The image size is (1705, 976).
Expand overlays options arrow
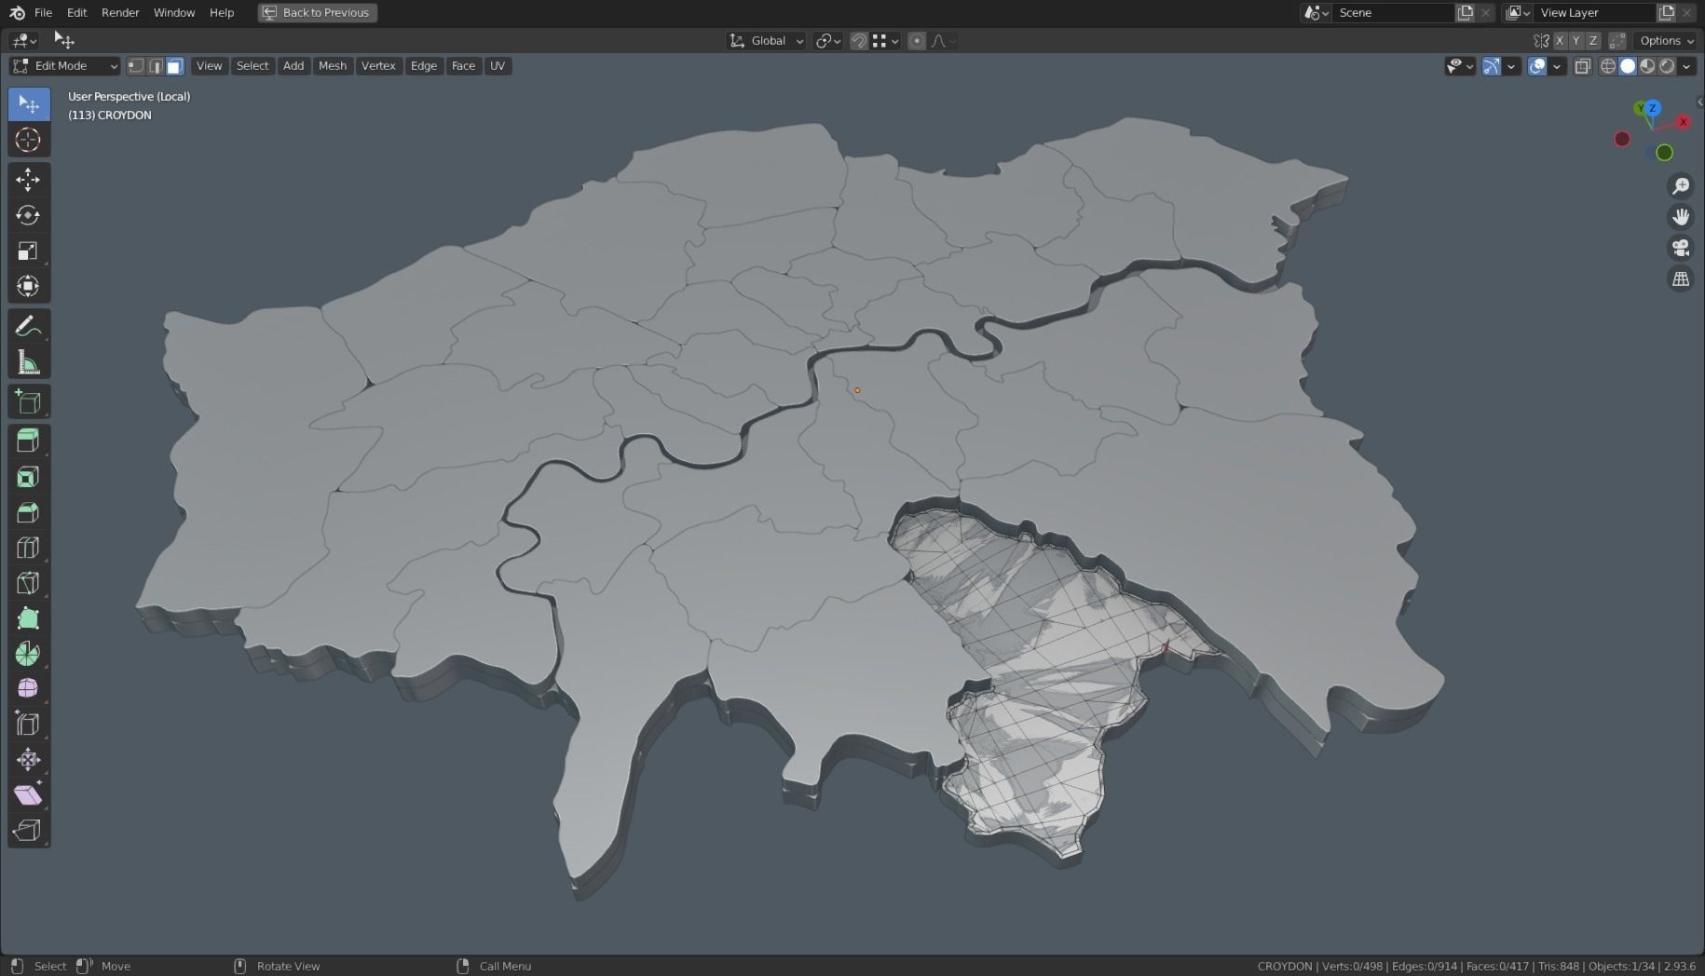(1557, 66)
